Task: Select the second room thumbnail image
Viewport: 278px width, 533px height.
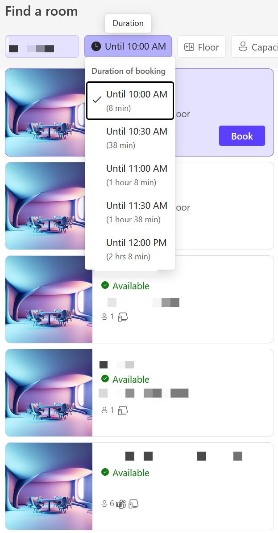Action: [x=49, y=206]
